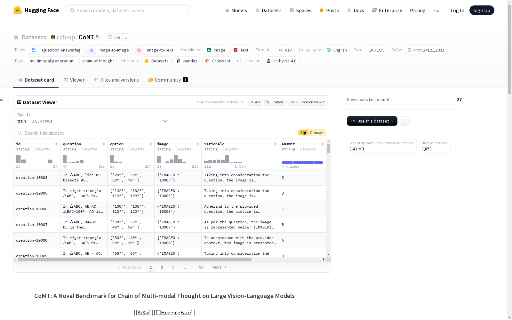This screenshot has height=320, width=512.
Task: Click the Next page button
Action: coord(220,267)
